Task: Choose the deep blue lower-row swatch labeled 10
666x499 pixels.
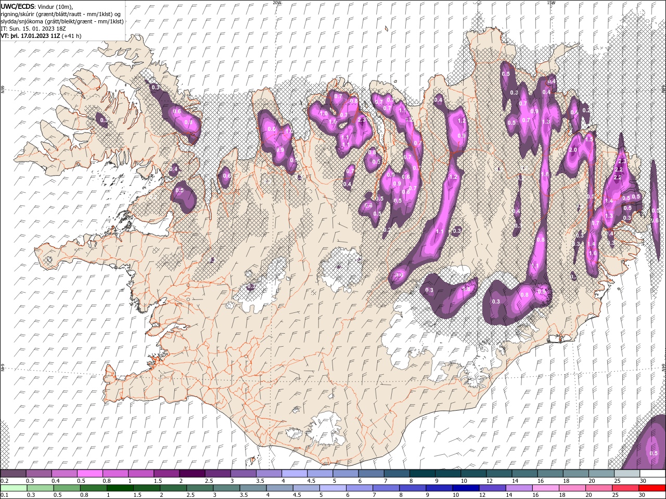Action: [466, 488]
